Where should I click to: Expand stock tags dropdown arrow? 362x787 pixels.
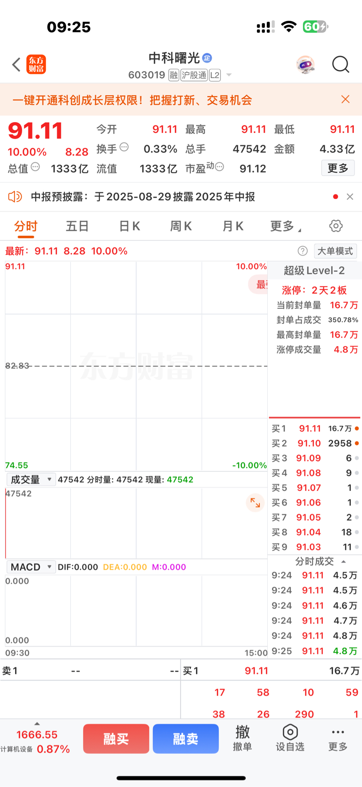click(229, 75)
